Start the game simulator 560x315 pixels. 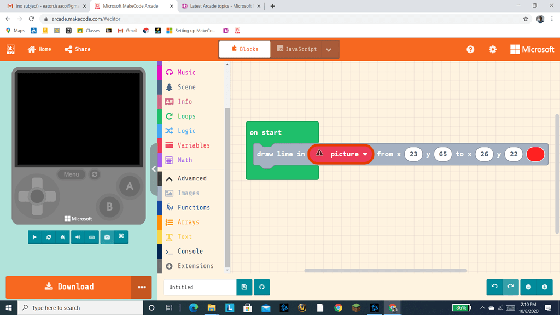34,237
